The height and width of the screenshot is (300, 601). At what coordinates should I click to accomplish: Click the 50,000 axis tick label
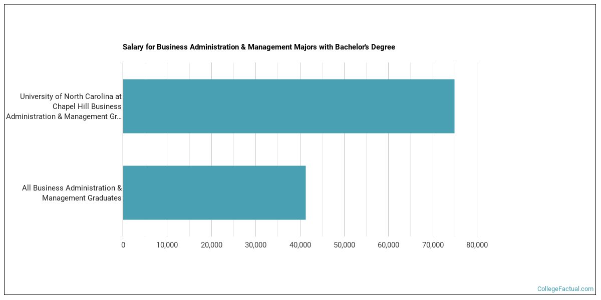tap(344, 245)
